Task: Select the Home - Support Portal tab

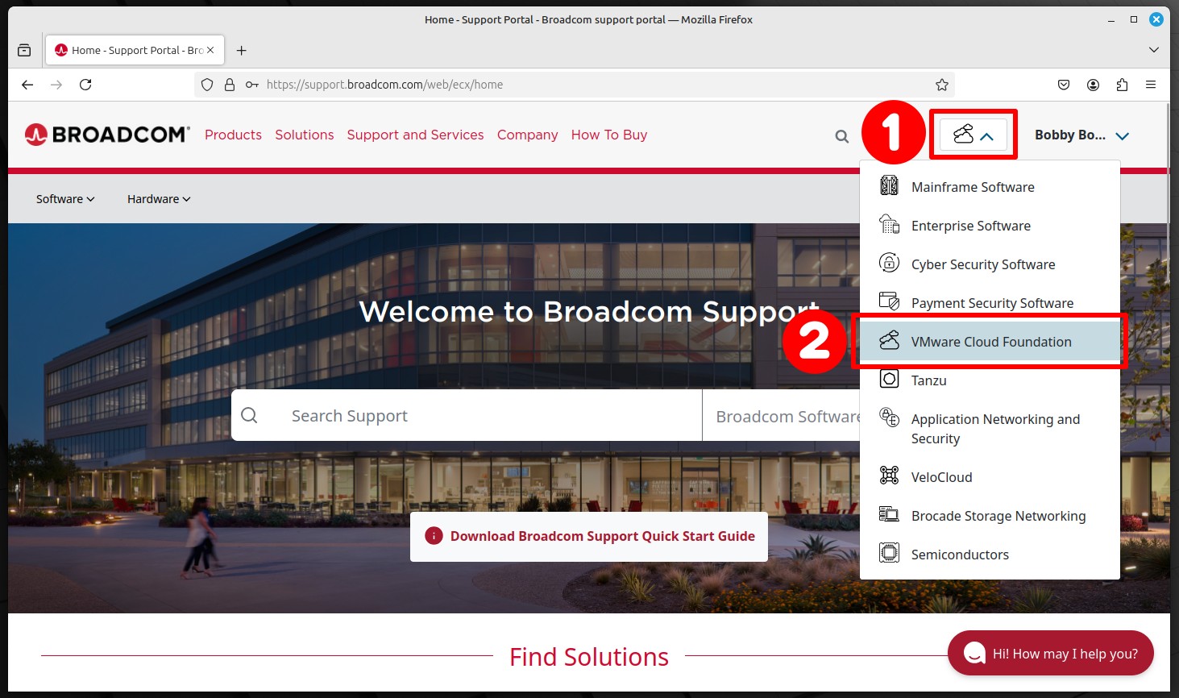Action: coord(135,50)
